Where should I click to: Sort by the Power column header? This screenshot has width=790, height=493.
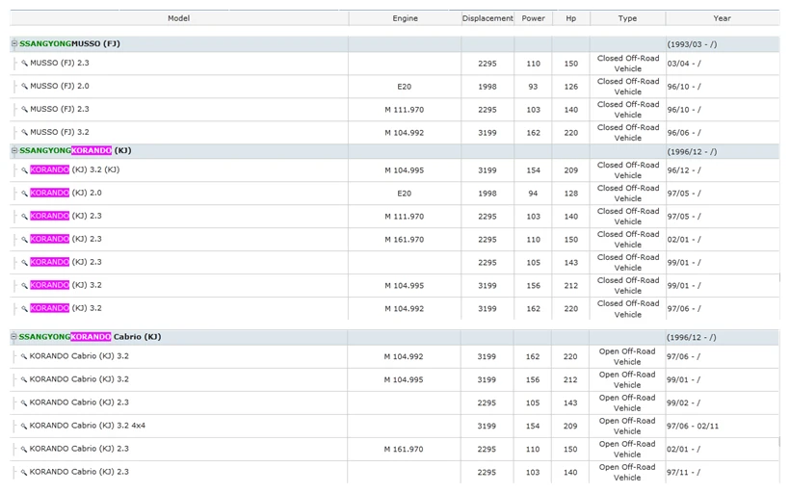[x=533, y=18]
